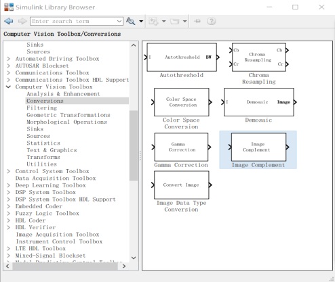Collapse Computer Vision Toolbox node
Screen dimensions: 335x282
click(8, 87)
